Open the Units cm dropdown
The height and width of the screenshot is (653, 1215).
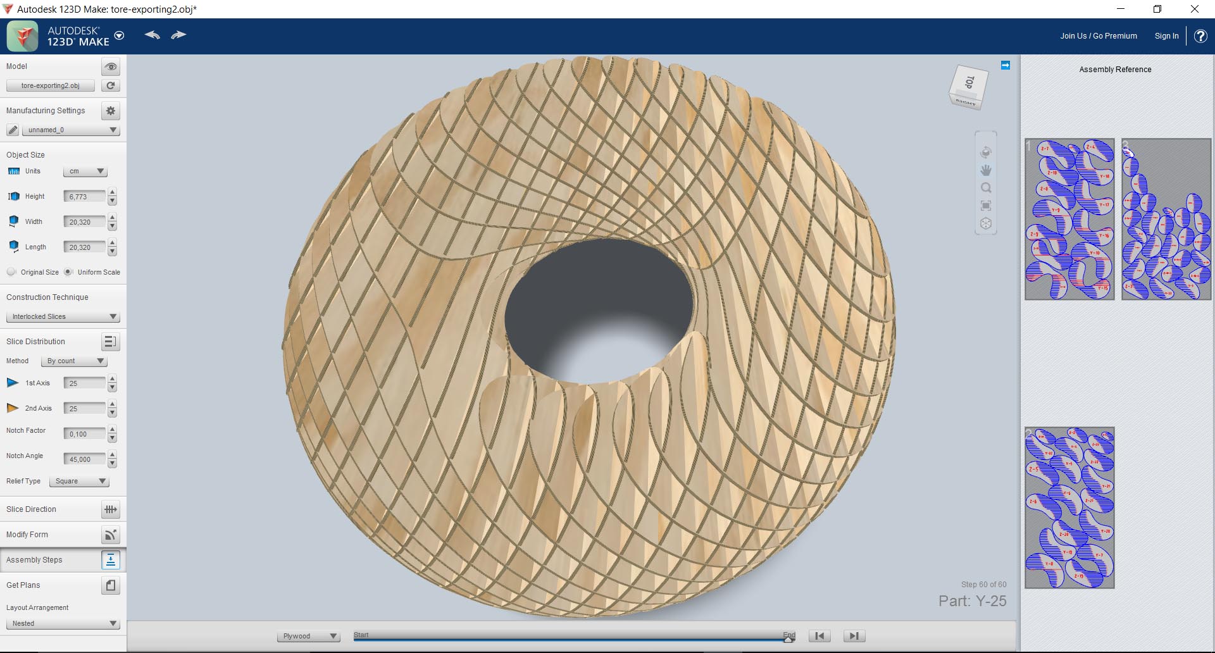(85, 171)
